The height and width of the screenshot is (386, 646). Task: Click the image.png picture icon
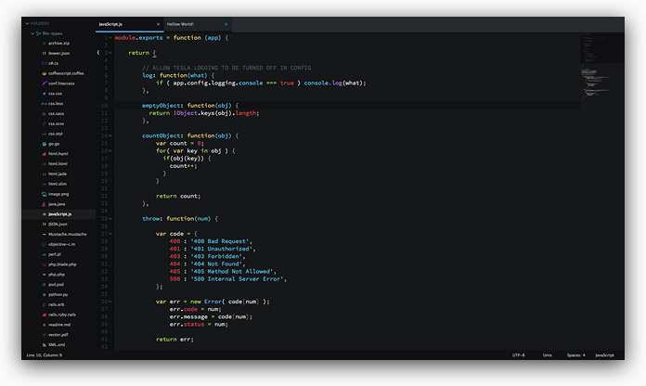(44, 194)
